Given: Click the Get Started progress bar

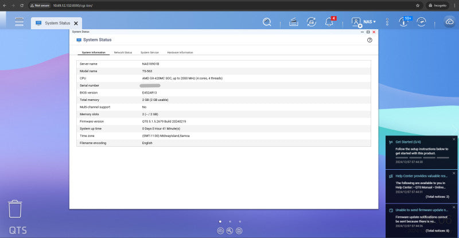Looking at the screenshot, I should point(422,158).
